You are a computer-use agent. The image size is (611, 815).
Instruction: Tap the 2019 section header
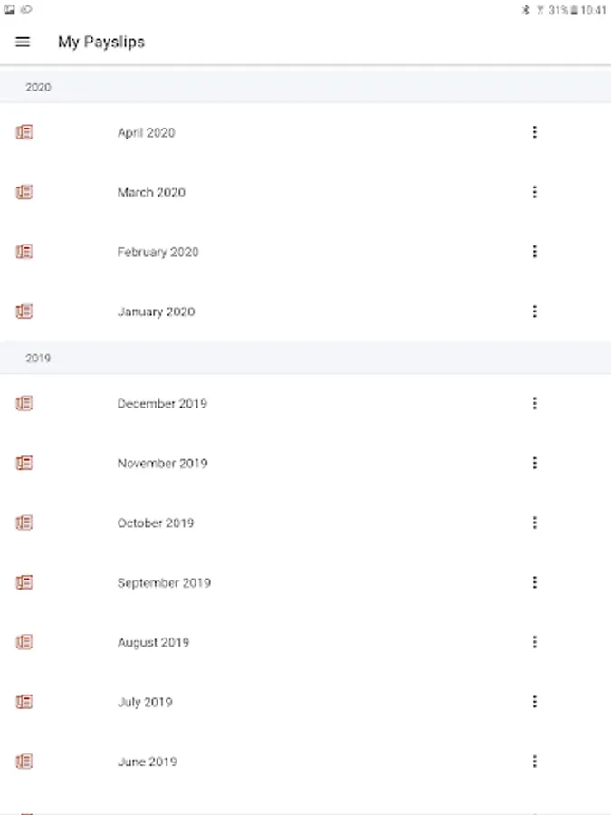click(306, 358)
